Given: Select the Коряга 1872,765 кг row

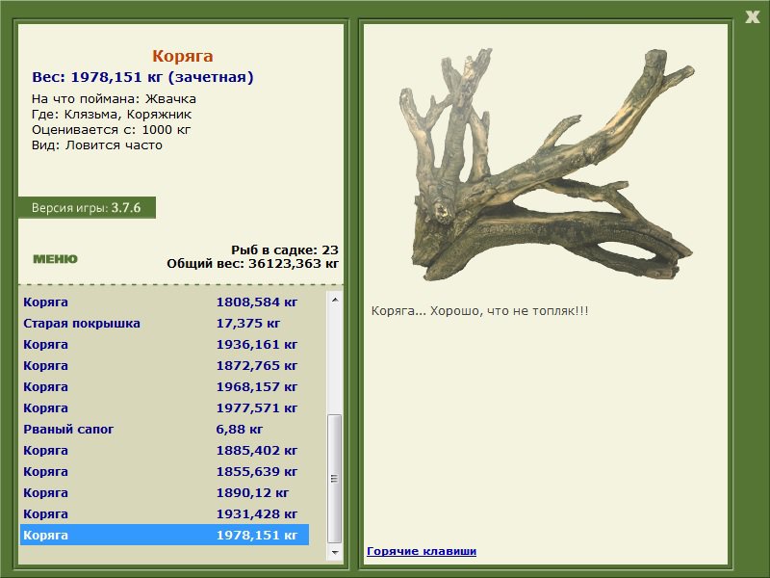Looking at the screenshot, I should coord(165,365).
